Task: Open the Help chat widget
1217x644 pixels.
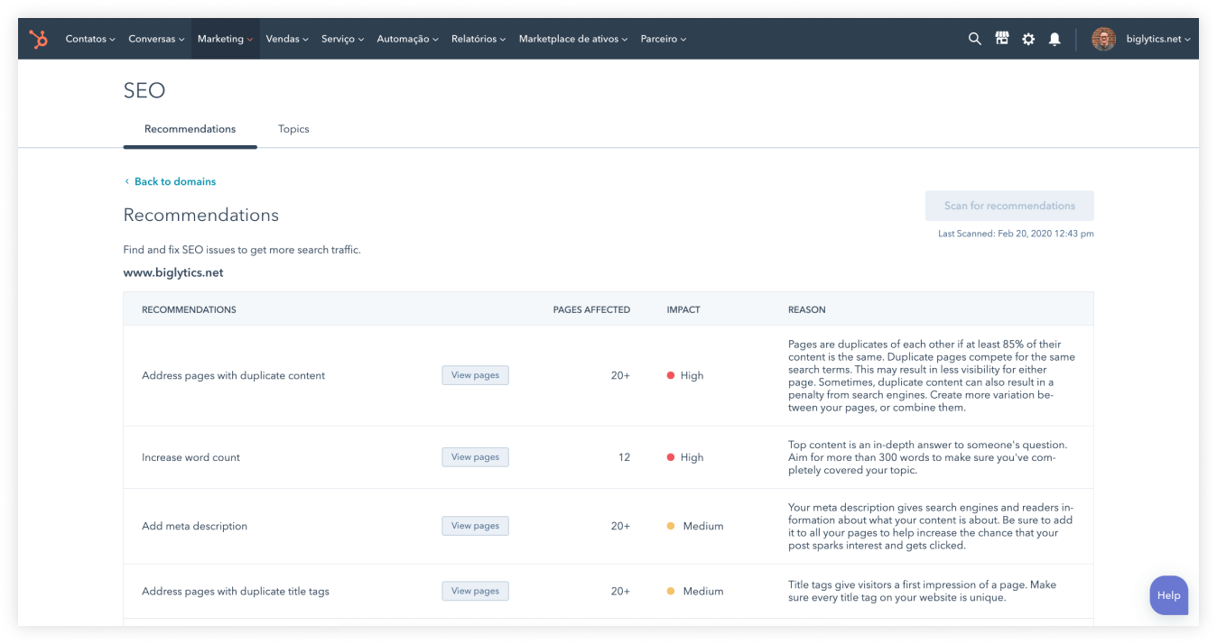Action: click(x=1168, y=595)
